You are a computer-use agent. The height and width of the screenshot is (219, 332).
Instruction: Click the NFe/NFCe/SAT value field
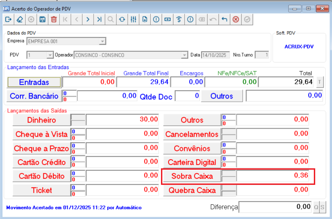(231, 82)
